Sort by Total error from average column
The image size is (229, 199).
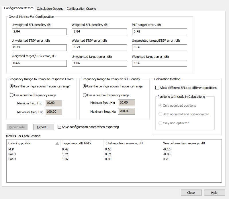coord(132,143)
